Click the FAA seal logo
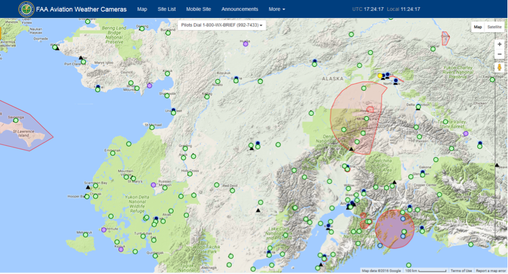The height and width of the screenshot is (274, 508). tap(26, 9)
